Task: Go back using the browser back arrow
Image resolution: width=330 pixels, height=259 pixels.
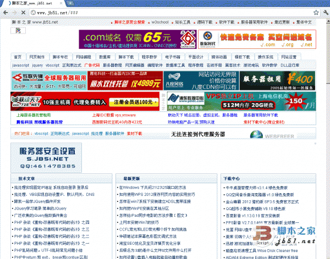Action: point(5,13)
